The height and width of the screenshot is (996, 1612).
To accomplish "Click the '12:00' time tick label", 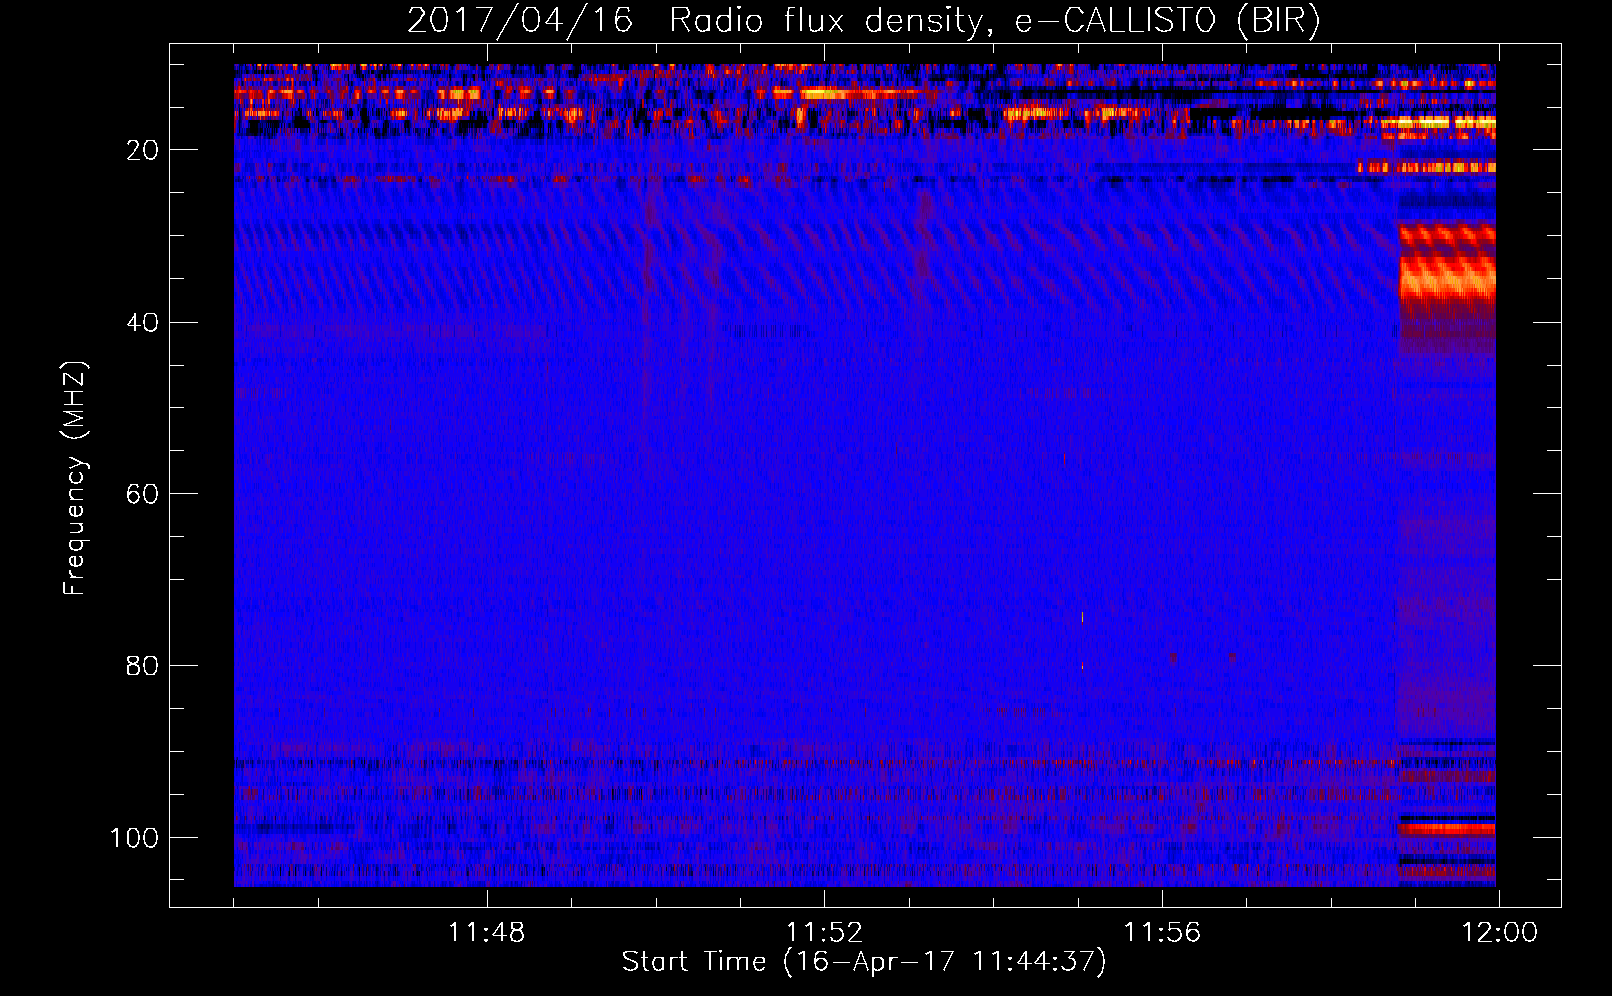I will (1499, 933).
